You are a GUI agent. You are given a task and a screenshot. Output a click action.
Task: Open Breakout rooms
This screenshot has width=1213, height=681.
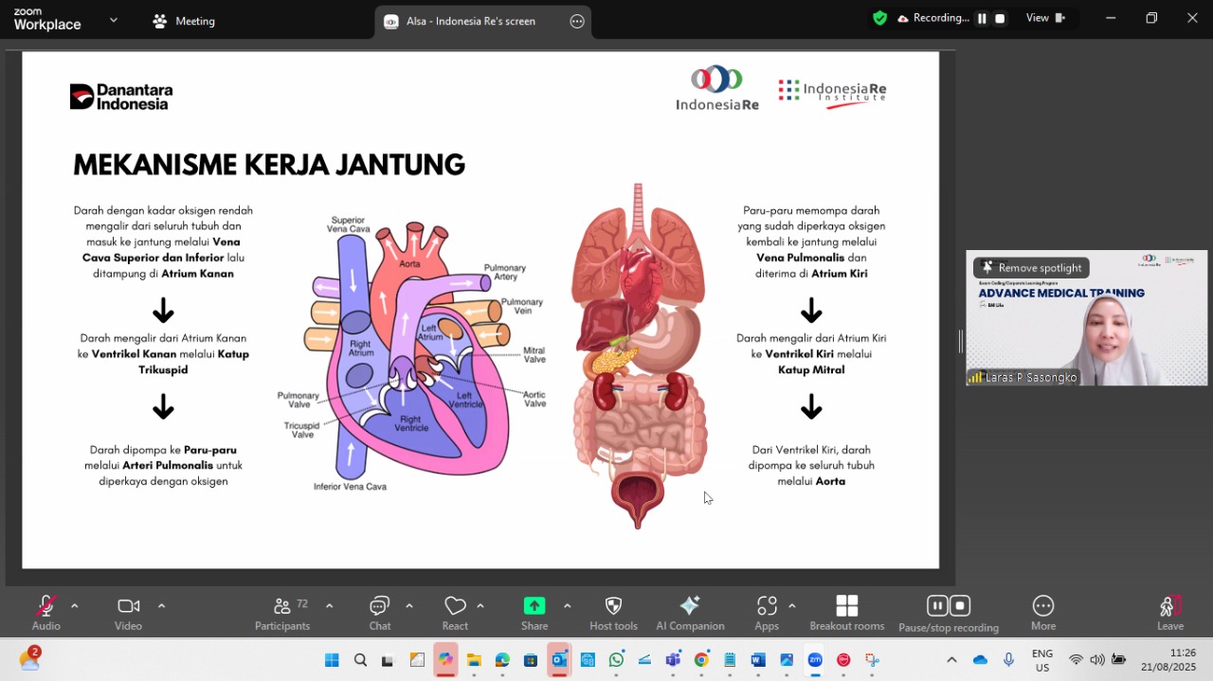tap(846, 606)
